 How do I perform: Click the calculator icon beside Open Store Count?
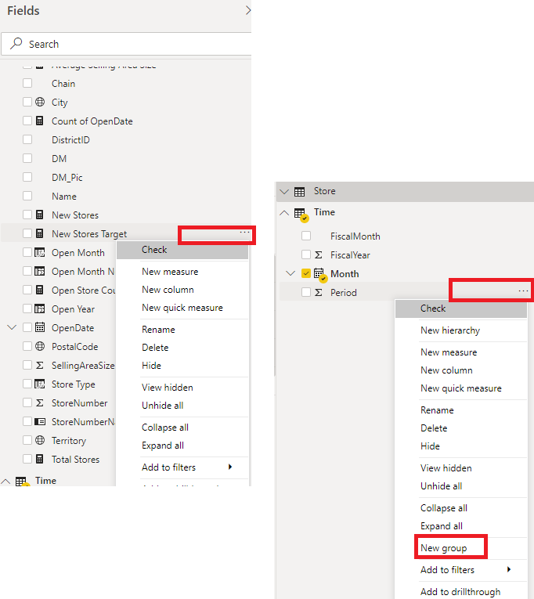point(40,290)
